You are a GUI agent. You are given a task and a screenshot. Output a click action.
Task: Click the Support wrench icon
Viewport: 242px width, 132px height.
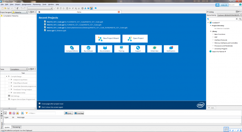138,48
